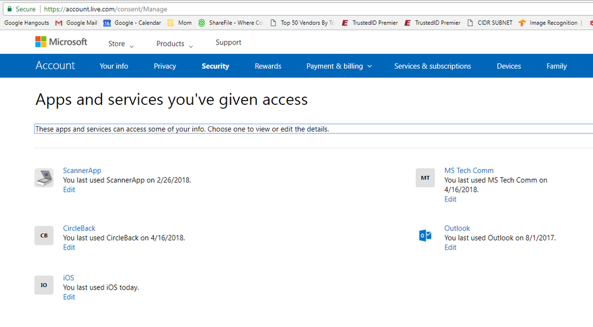Image resolution: width=593 pixels, height=327 pixels.
Task: Open the Support page link
Action: [x=229, y=42]
